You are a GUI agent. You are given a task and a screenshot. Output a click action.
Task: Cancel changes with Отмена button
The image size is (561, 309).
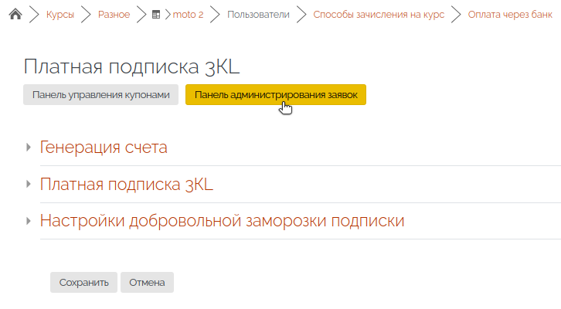[147, 283]
